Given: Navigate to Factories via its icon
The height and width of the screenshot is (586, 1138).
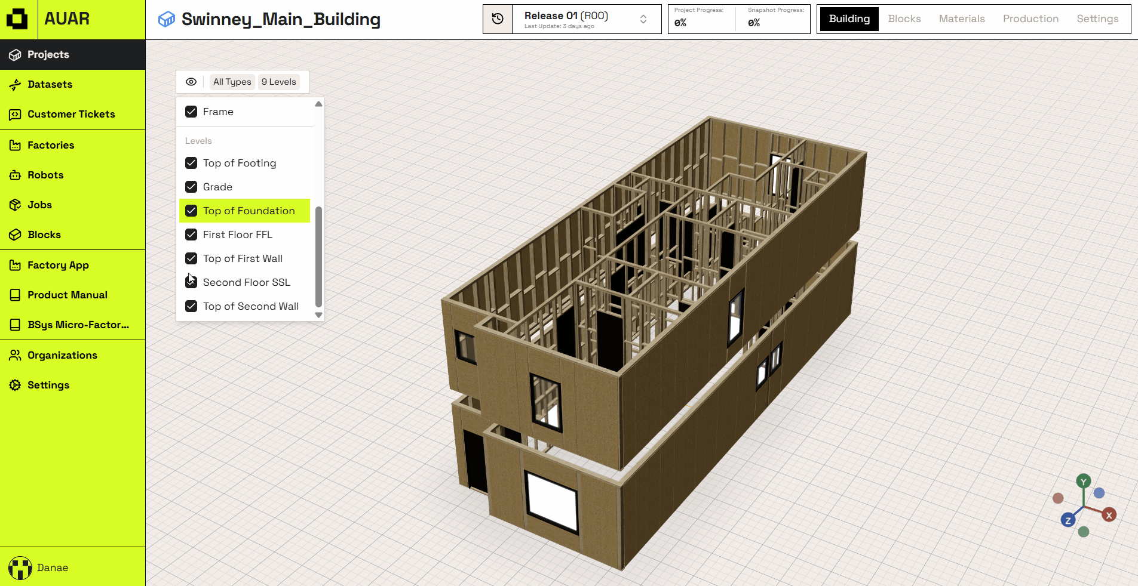Looking at the screenshot, I should point(14,145).
